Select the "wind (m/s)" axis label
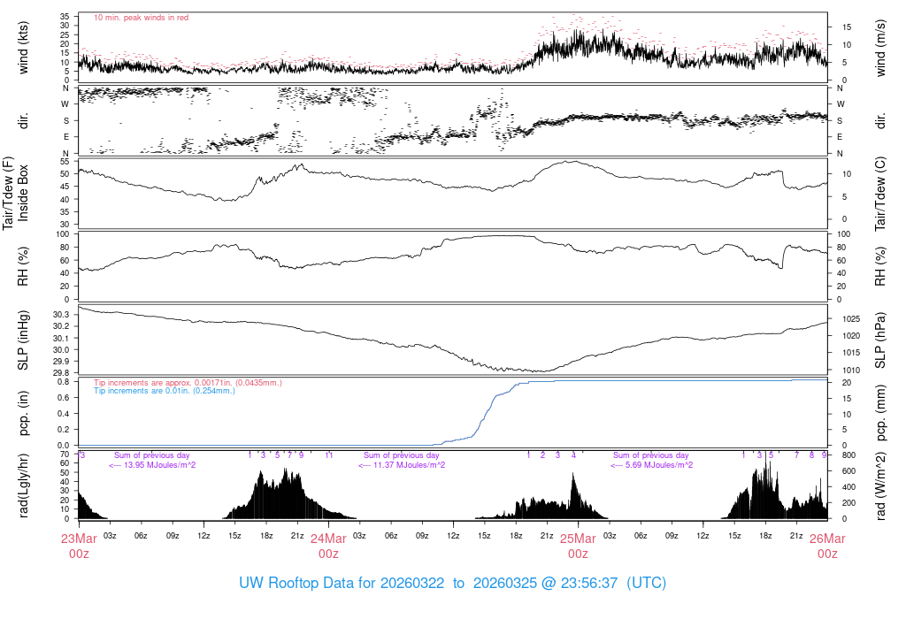The height and width of the screenshot is (619, 906). pos(880,48)
